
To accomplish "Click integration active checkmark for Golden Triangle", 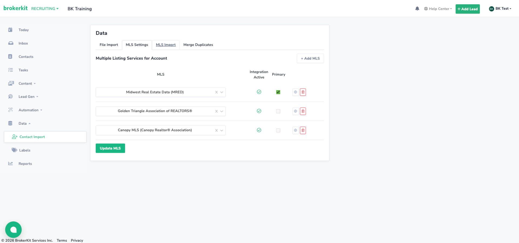I will [x=259, y=111].
